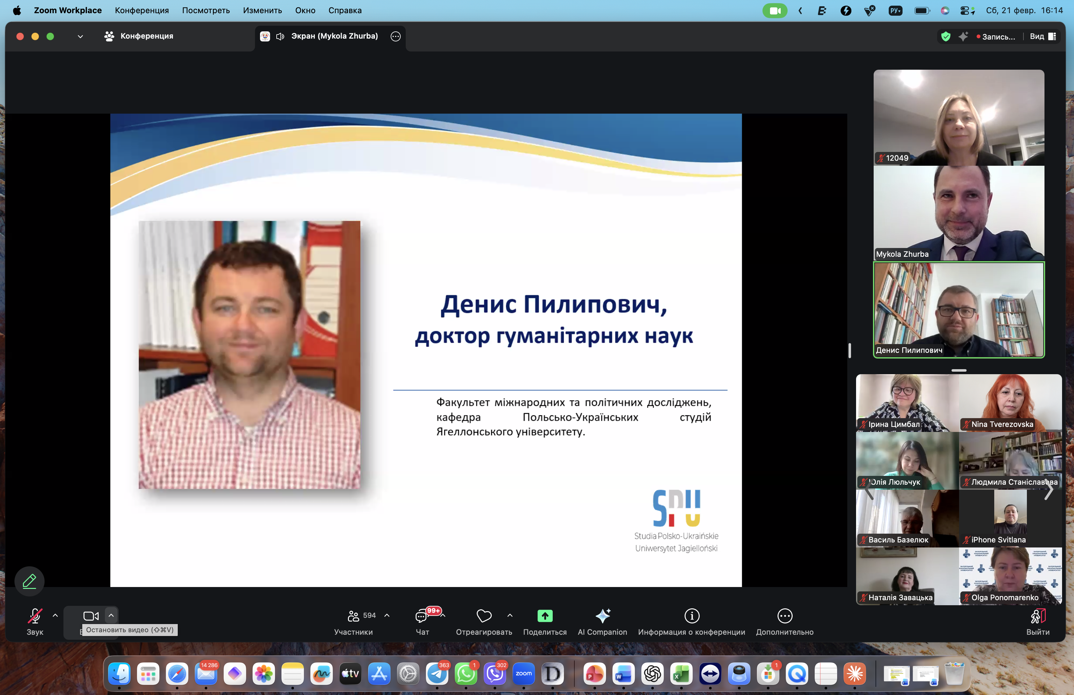Toggle audio of shared screen tab
This screenshot has width=1074, height=695.
tap(280, 36)
